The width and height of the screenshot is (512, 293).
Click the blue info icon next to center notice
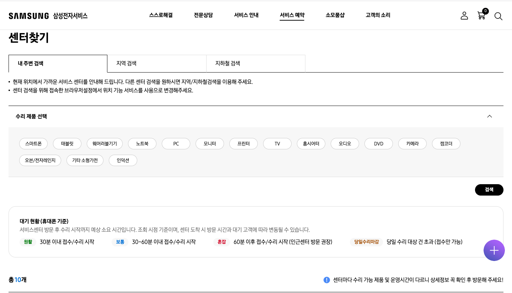click(x=326, y=280)
